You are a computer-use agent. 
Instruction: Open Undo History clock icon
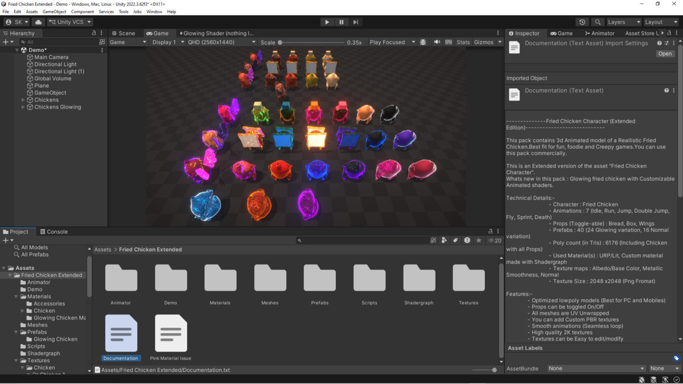click(x=582, y=22)
